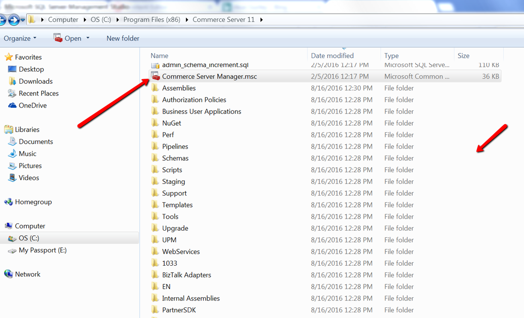This screenshot has height=318, width=524.
Task: Click the Libraries icon in navigation pane
Action: pos(9,129)
